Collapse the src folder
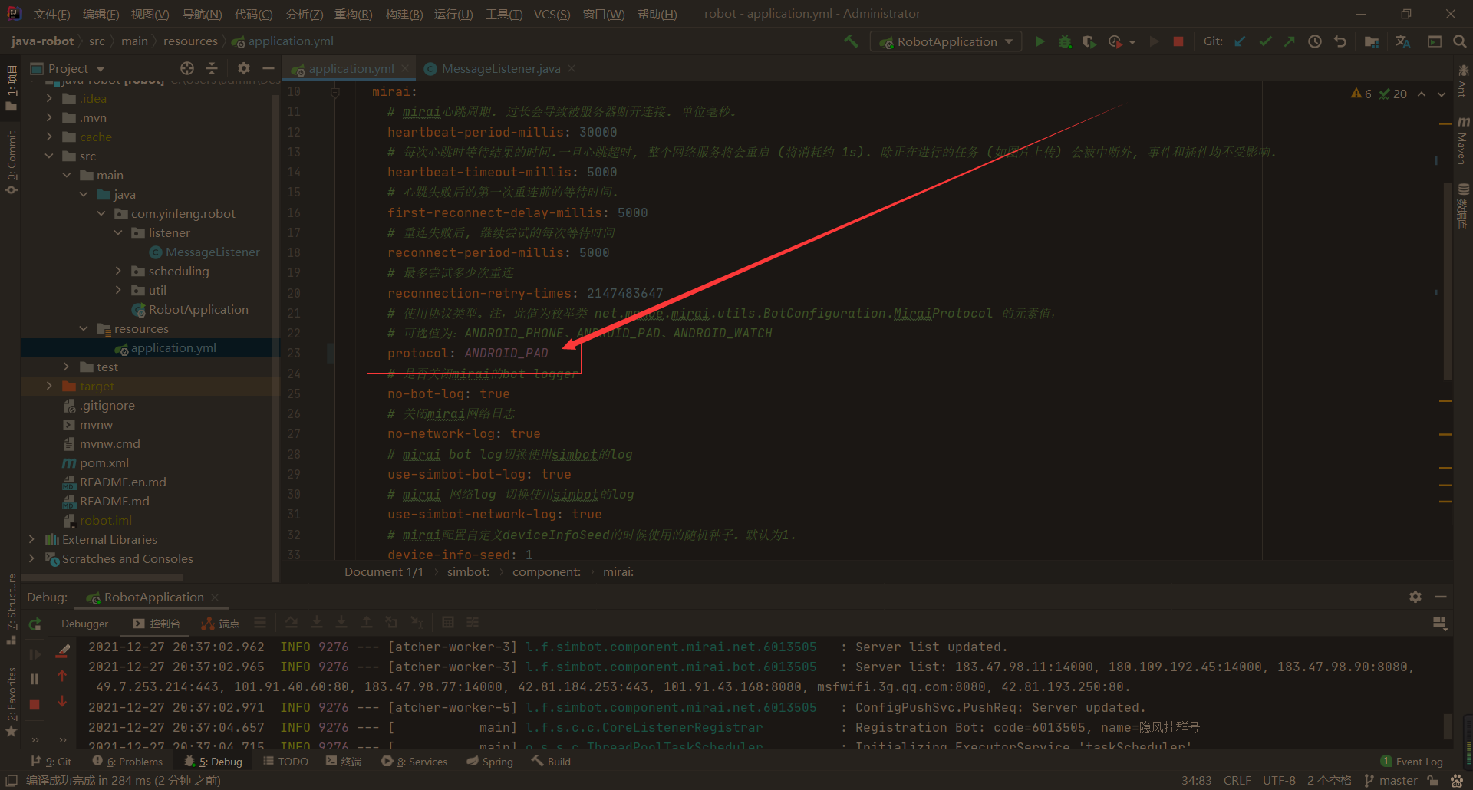The height and width of the screenshot is (790, 1473). click(x=49, y=156)
